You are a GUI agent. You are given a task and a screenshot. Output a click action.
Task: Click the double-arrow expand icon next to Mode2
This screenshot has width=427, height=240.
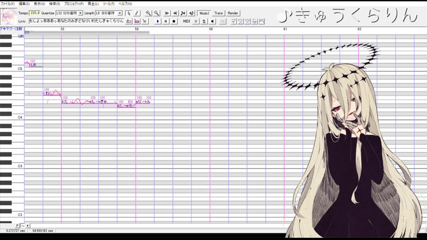point(191,13)
